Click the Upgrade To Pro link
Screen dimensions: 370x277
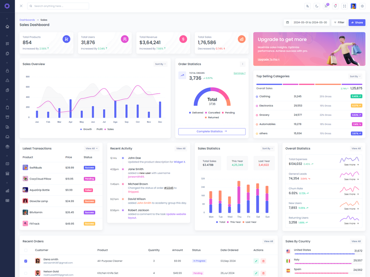[x=268, y=60]
